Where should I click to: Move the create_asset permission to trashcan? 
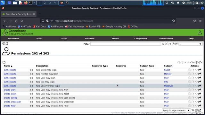(189, 94)
